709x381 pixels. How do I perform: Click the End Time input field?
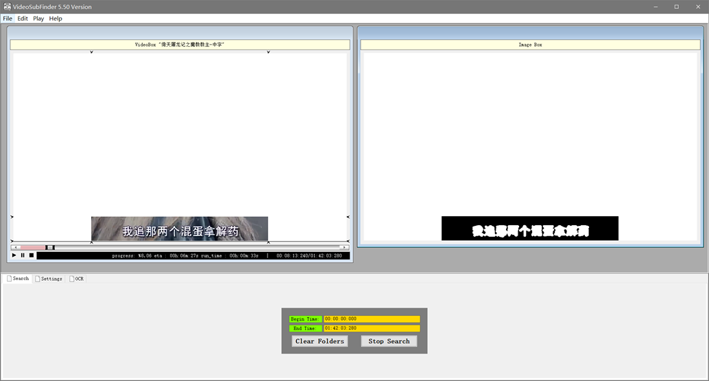tap(372, 328)
